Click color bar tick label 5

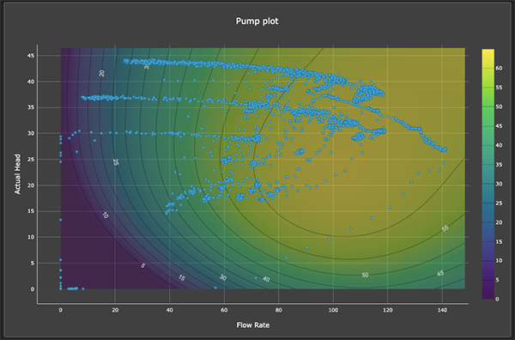pos(497,280)
